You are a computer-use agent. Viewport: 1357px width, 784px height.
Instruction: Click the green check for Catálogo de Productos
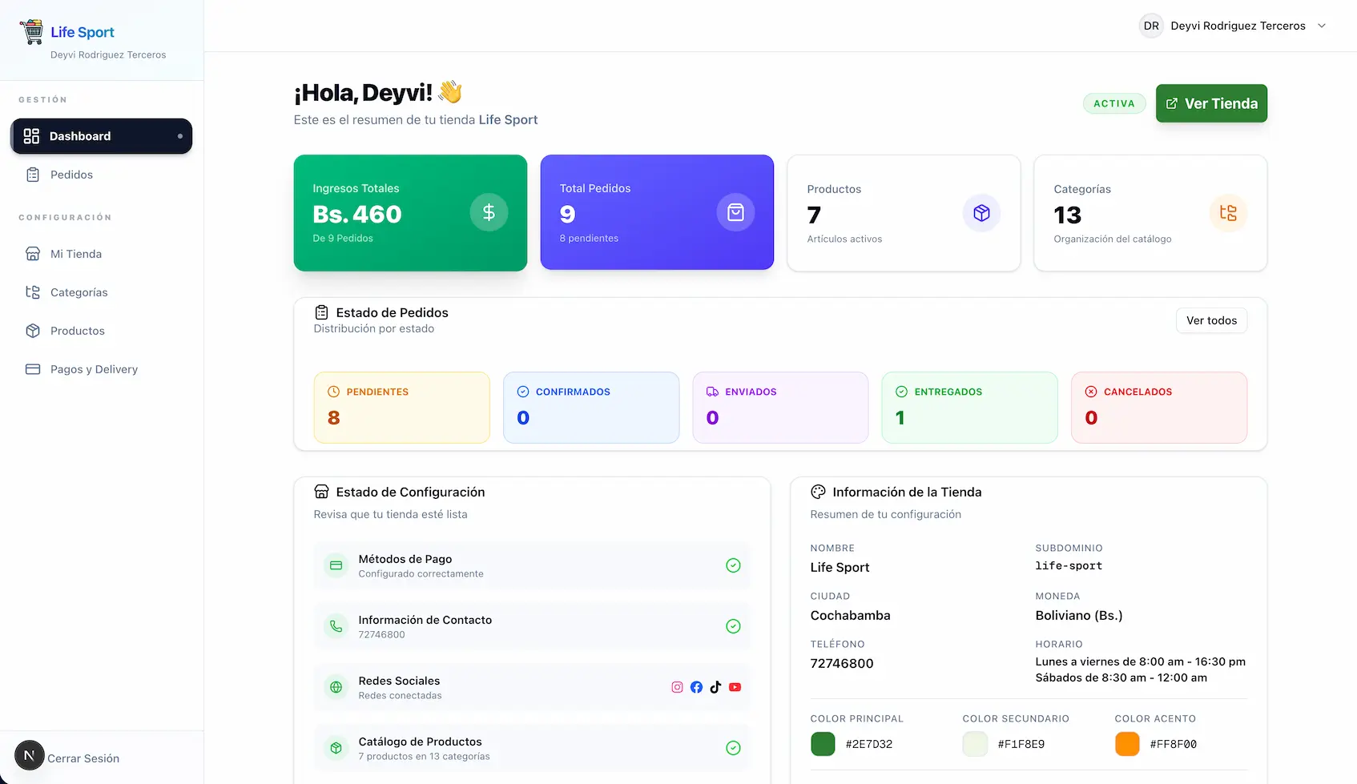click(x=733, y=748)
